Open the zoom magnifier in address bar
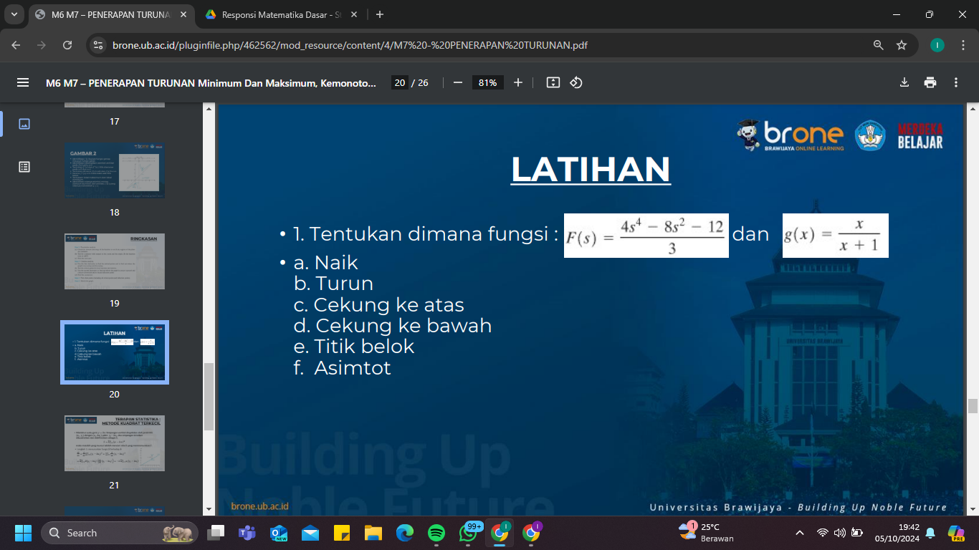Viewport: 979px width, 550px height. (x=879, y=45)
